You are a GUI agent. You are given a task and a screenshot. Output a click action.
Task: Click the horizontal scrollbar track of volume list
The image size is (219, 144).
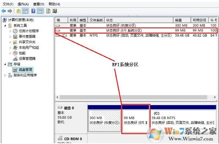point(134,97)
